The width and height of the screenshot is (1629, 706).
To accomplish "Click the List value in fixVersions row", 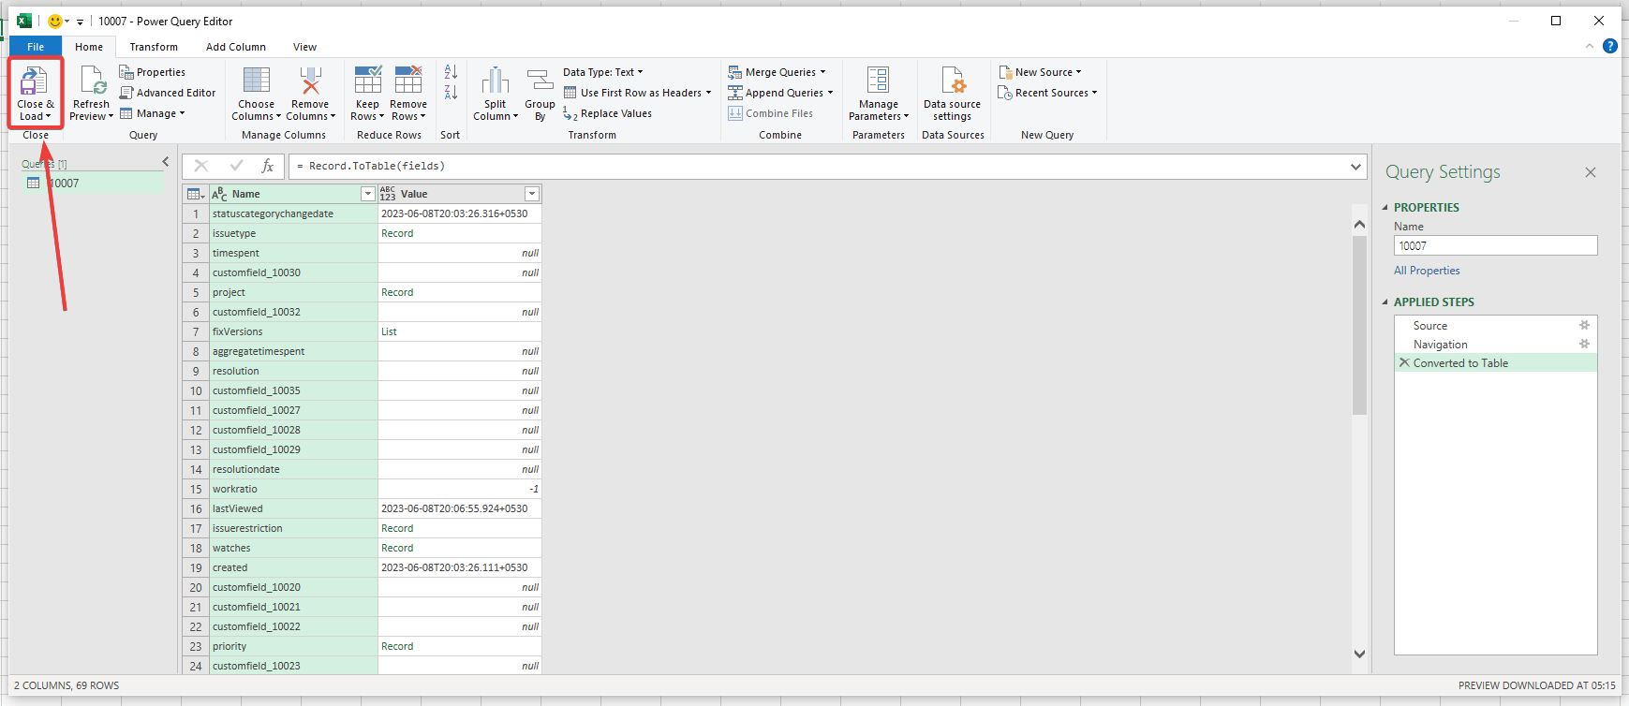I will [389, 331].
